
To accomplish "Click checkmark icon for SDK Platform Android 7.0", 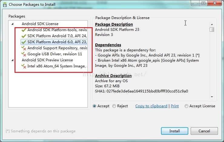I will click(x=24, y=36).
